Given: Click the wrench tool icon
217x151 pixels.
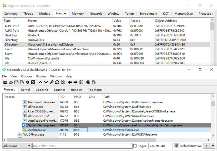Looking at the screenshot, I should (52, 82).
